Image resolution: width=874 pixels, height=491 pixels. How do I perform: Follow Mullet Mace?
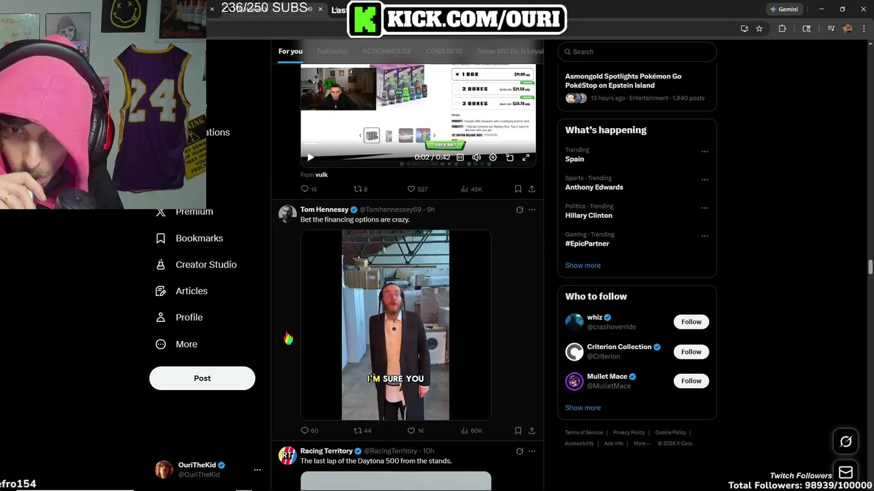[691, 381]
